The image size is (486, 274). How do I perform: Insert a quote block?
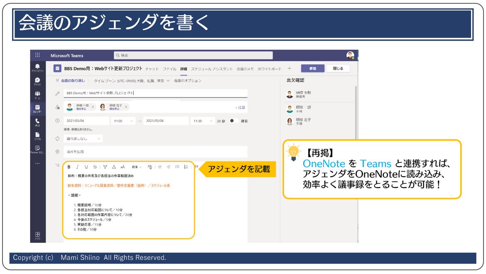tap(196, 167)
